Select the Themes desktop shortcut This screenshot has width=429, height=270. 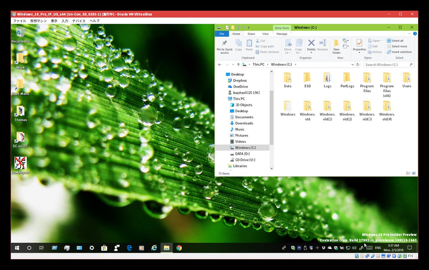pos(20,114)
